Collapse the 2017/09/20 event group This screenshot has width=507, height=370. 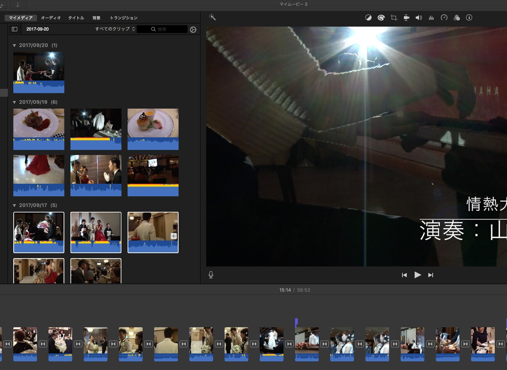click(15, 45)
